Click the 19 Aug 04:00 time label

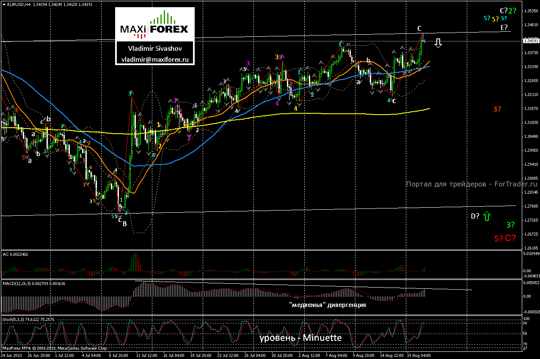click(x=420, y=356)
